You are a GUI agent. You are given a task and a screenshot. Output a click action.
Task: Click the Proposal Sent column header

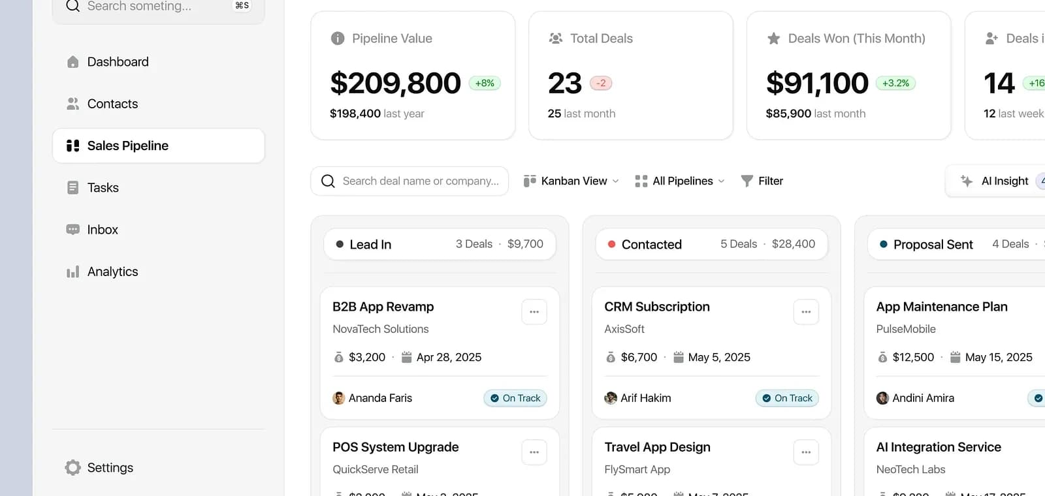click(956, 244)
